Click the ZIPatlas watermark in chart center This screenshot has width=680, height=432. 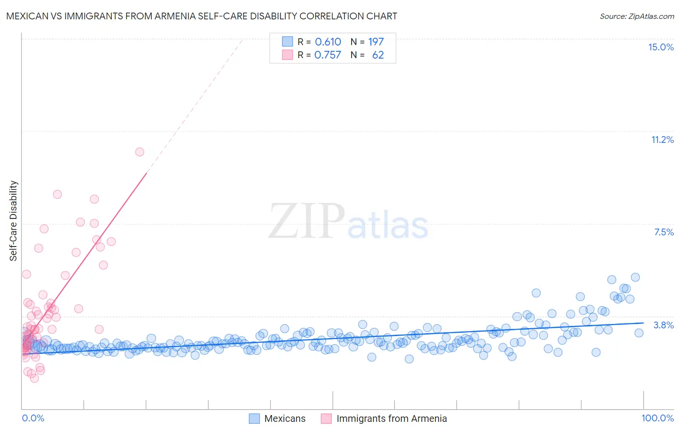click(349, 221)
